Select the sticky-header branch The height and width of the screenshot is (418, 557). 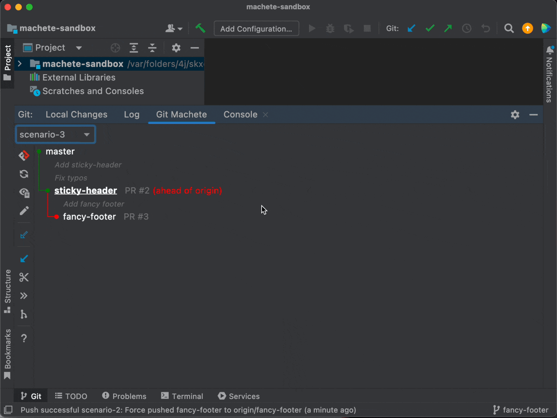pyautogui.click(x=86, y=190)
